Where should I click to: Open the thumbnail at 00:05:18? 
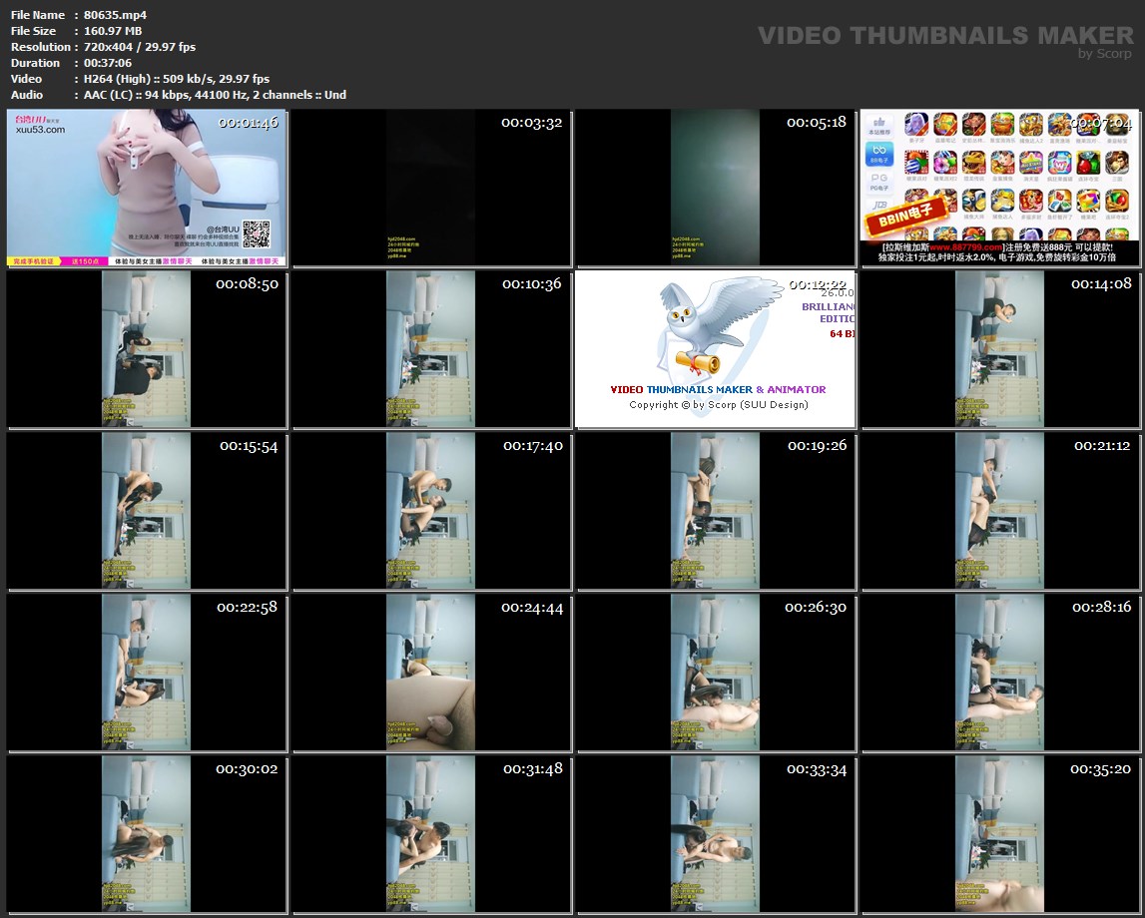[x=716, y=188]
